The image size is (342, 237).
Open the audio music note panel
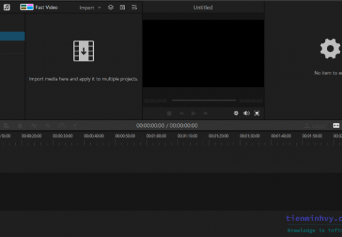(7, 7)
